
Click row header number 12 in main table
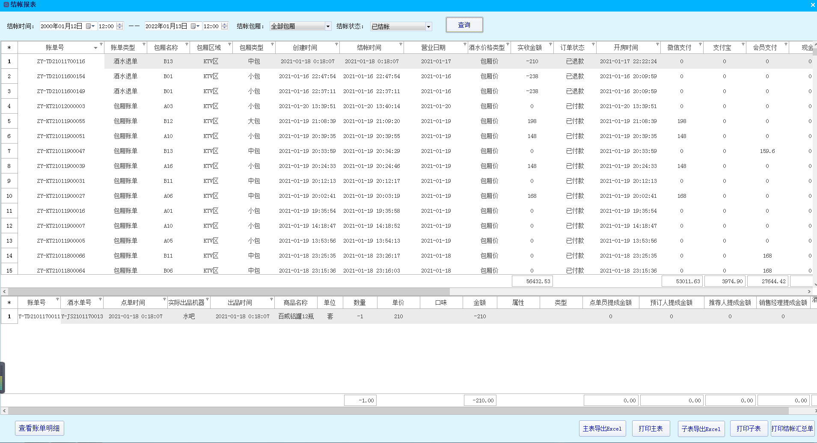pos(9,226)
